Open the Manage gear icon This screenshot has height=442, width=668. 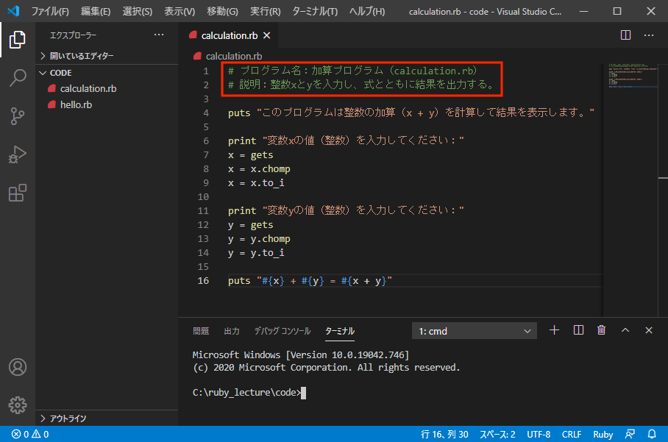click(x=18, y=405)
